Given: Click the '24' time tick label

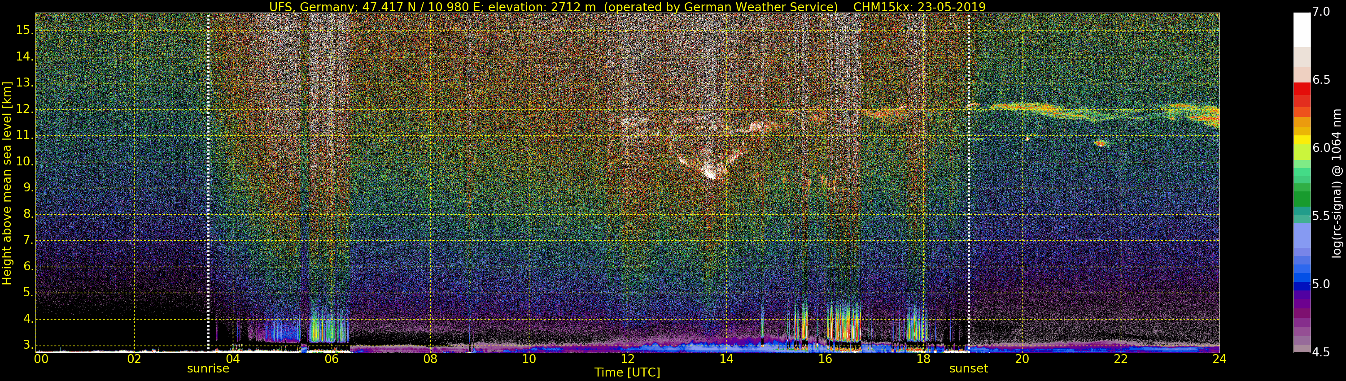Looking at the screenshot, I should [1219, 359].
